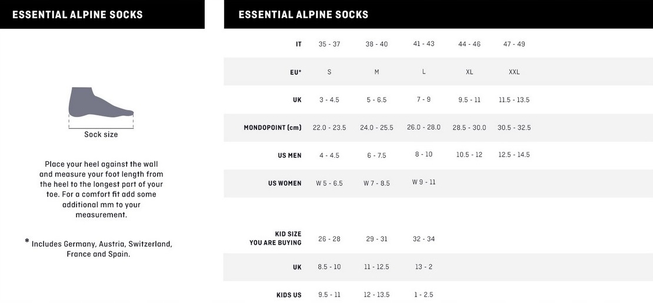Select the "Kid size you are buying" label
Screen dimensions: 653x303
[x=275, y=238]
